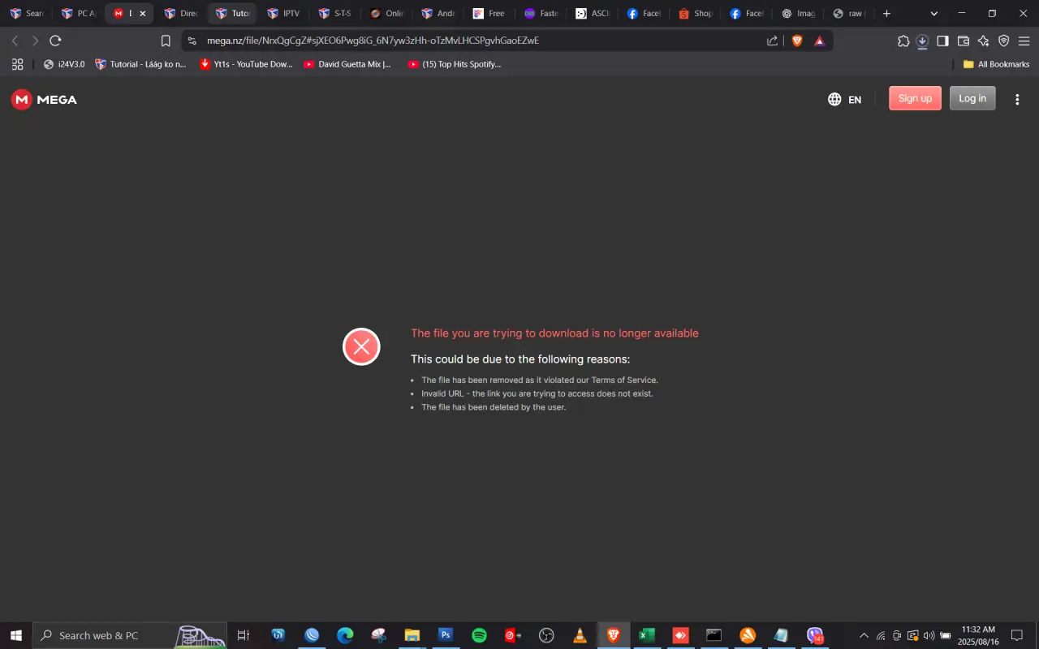Image resolution: width=1039 pixels, height=649 pixels.
Task: Open the Action Center notifications icon
Action: [x=1016, y=635]
